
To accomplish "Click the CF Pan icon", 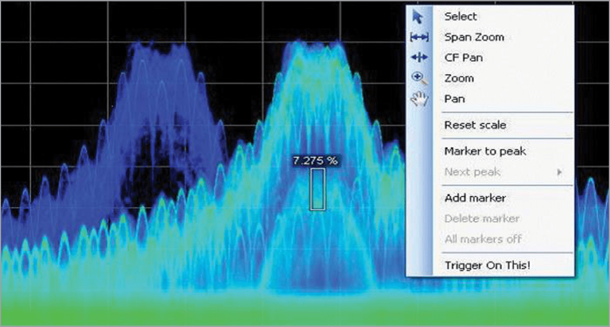I will 418,58.
